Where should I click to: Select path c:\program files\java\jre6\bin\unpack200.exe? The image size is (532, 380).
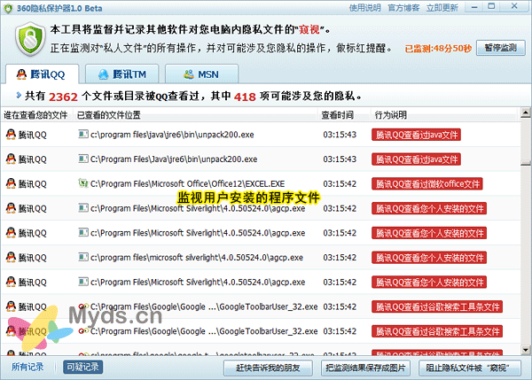coord(172,135)
